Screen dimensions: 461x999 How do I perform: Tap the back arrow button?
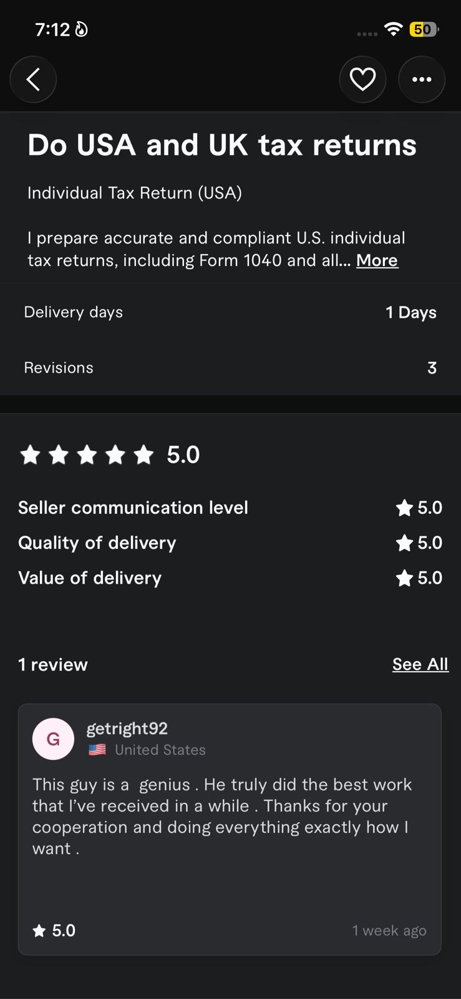[33, 80]
